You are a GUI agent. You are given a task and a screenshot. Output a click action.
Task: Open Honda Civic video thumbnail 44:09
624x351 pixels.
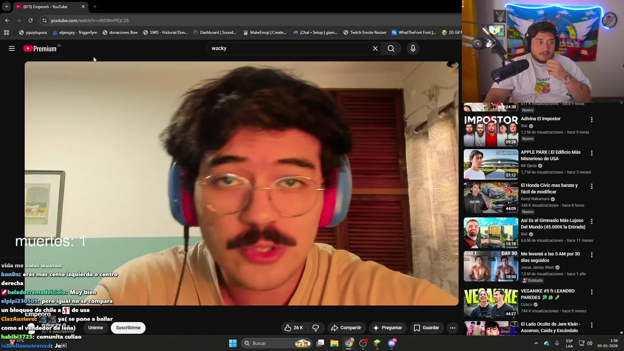click(490, 197)
